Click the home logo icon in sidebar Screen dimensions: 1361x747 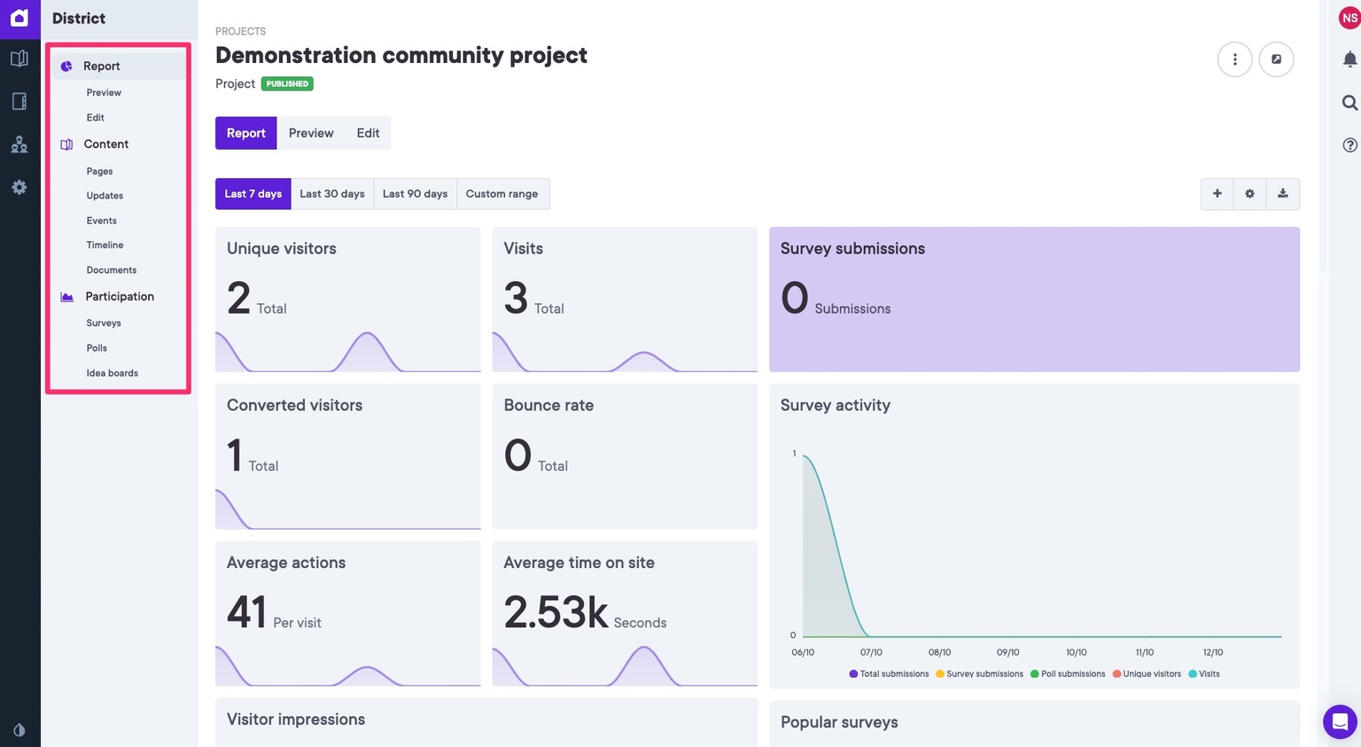(x=19, y=18)
